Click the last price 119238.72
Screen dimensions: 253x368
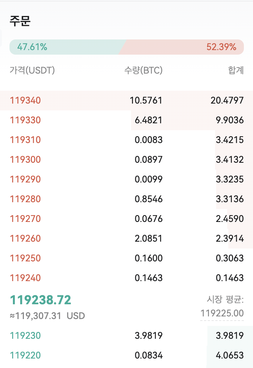(40, 300)
